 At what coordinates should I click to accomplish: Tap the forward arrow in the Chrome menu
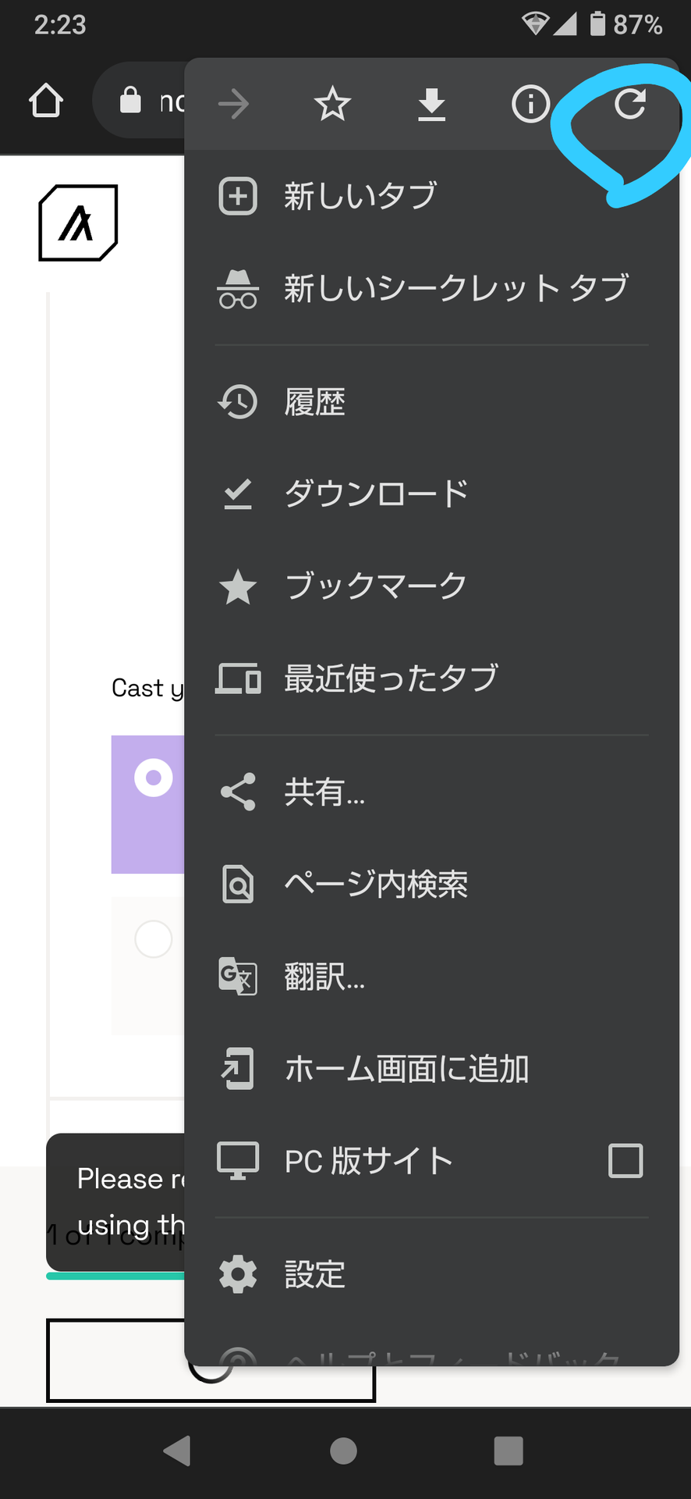pos(233,104)
